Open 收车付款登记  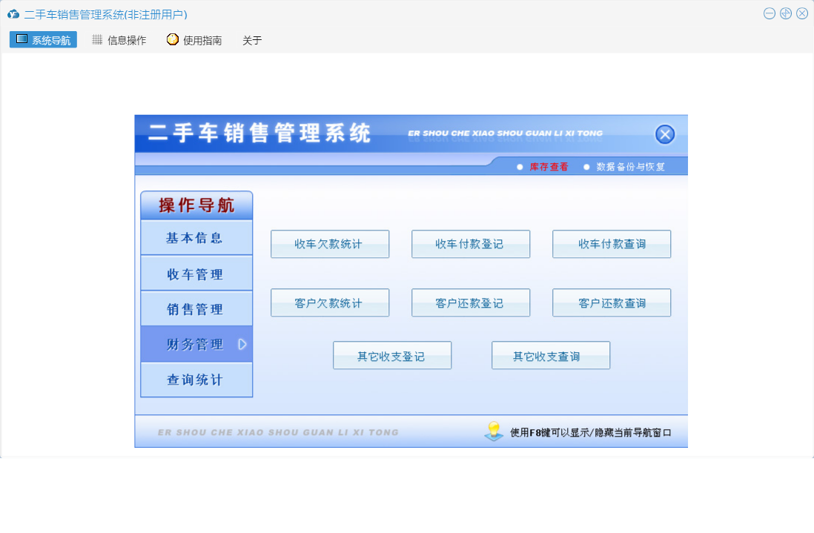pos(470,244)
